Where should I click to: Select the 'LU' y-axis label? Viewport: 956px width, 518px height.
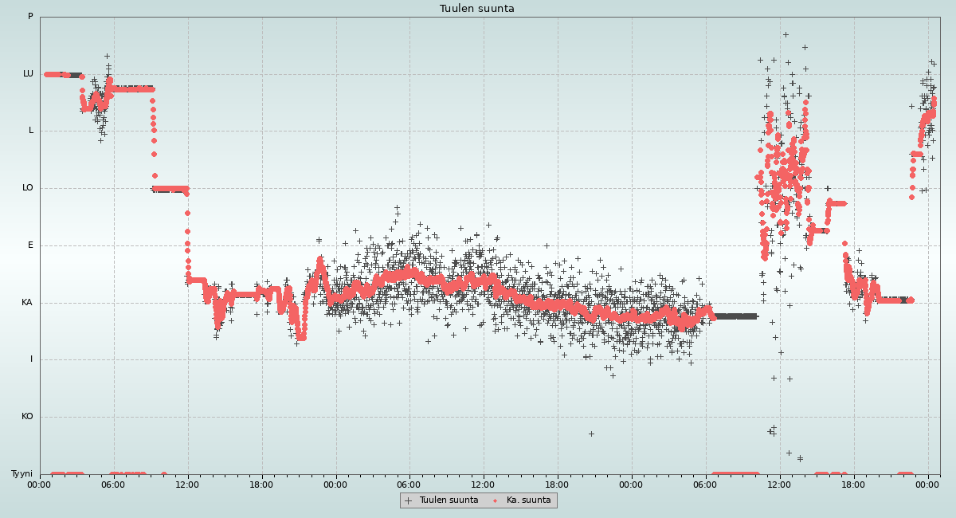28,73
